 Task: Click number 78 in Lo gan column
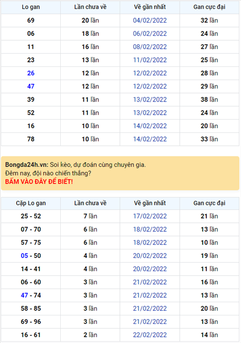tap(31, 139)
